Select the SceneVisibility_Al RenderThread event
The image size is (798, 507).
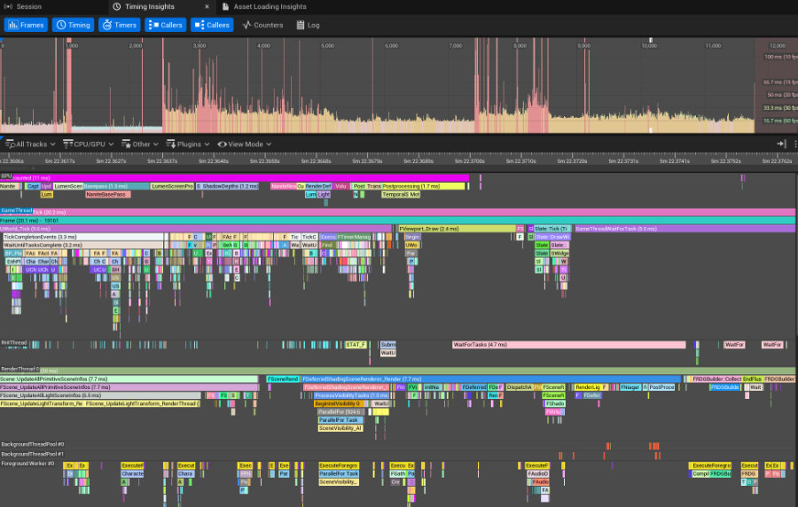point(340,428)
